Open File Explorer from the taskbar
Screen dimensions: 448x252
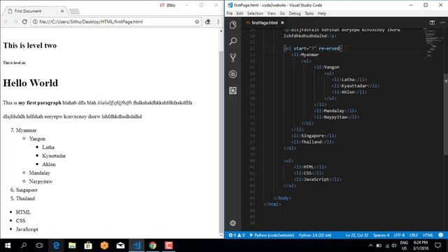[72, 246]
